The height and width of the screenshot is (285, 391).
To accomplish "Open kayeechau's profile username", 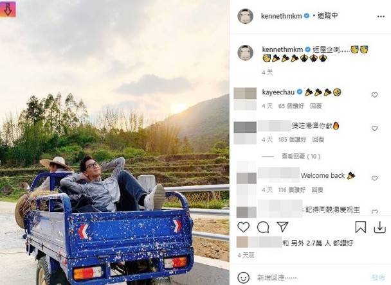I will 278,92.
